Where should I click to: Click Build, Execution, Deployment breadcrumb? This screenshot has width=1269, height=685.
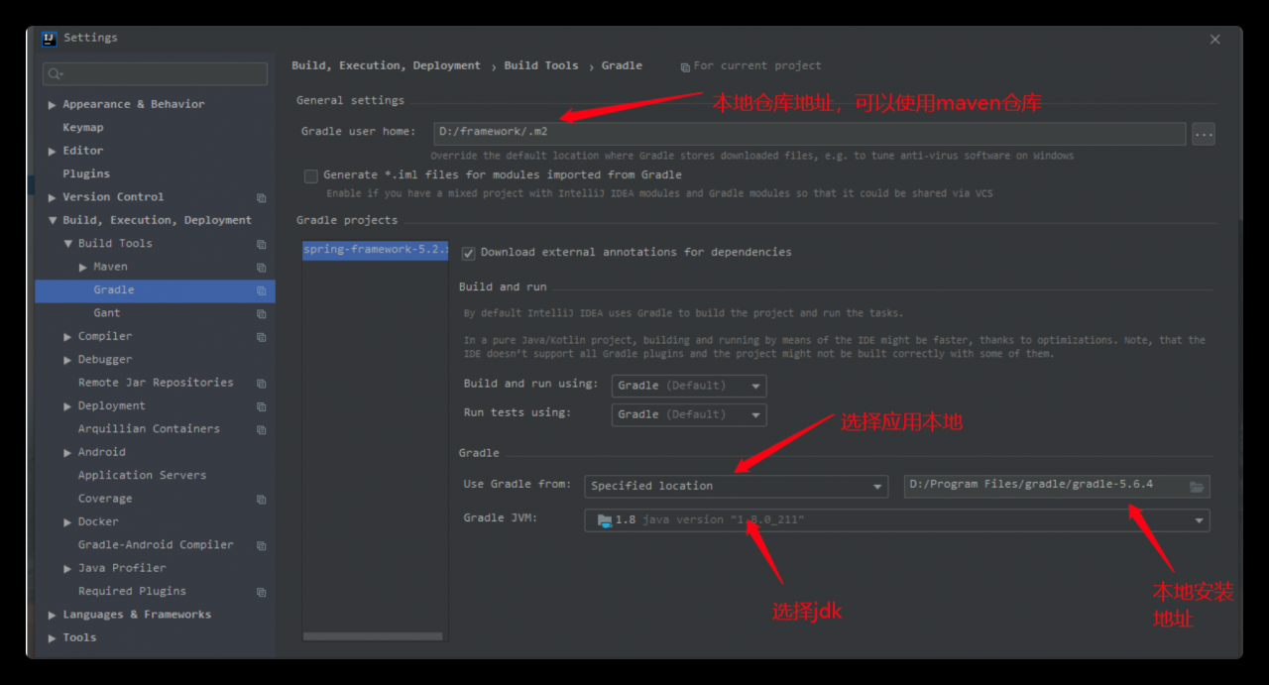(x=386, y=65)
